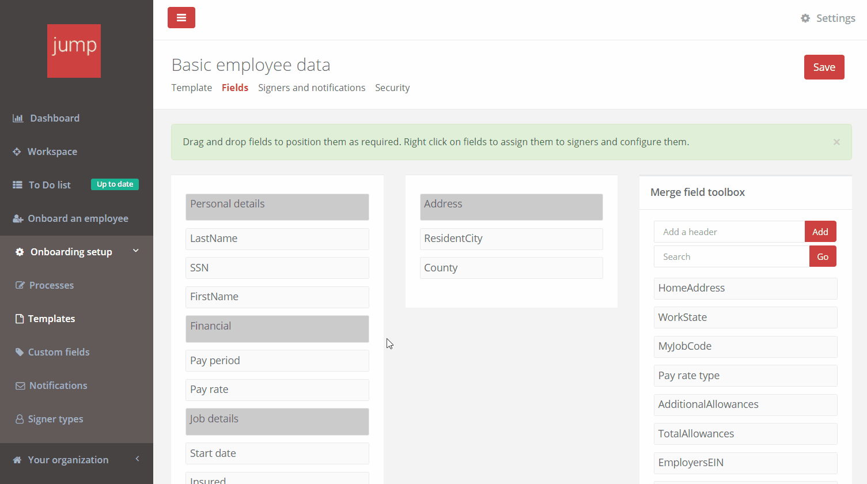Image resolution: width=867 pixels, height=484 pixels.
Task: Select AdditionalAllowances in the toolbox
Action: (745, 404)
